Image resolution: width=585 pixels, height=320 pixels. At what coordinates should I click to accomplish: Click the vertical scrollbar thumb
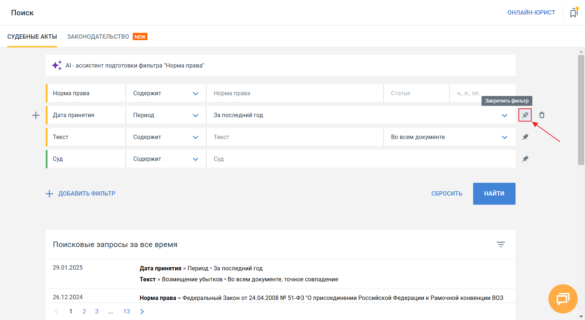tap(581, 109)
